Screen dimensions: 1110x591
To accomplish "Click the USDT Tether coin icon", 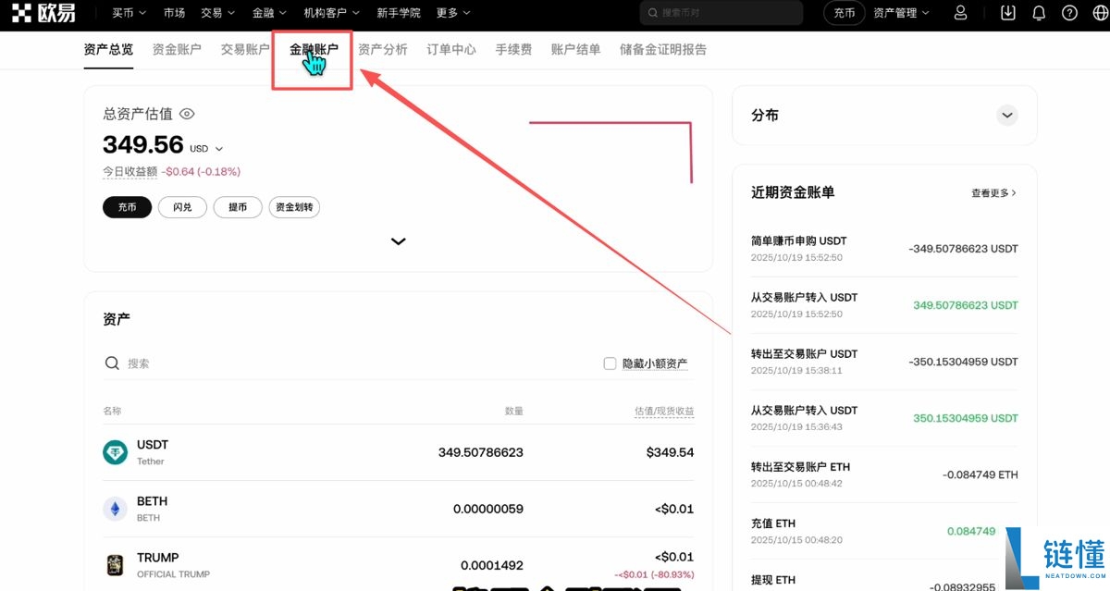I will coord(115,451).
